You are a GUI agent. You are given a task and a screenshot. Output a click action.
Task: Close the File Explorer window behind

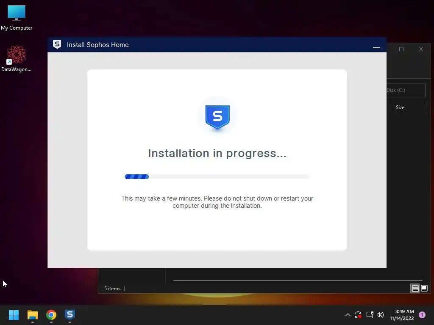[421, 49]
